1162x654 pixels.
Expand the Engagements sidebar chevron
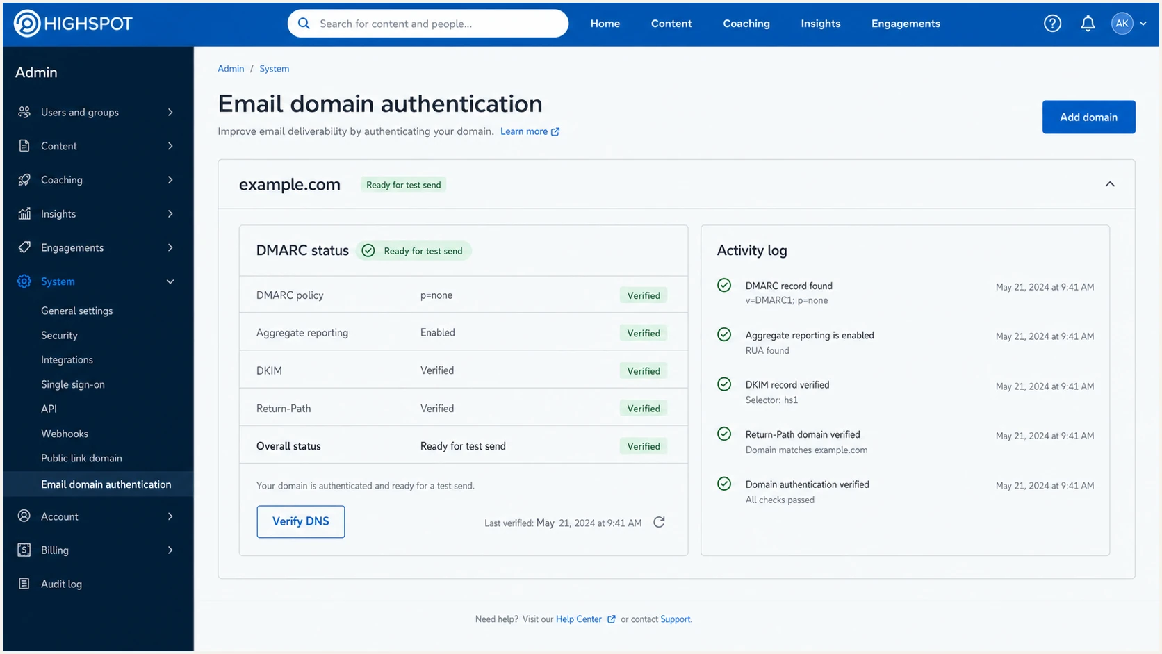(x=170, y=247)
